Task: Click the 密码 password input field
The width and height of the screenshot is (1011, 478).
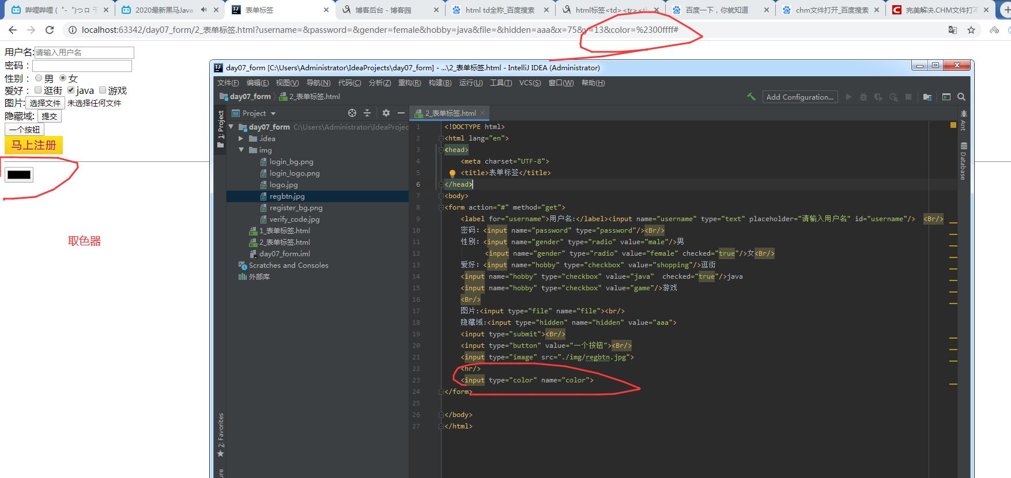Action: (82, 66)
